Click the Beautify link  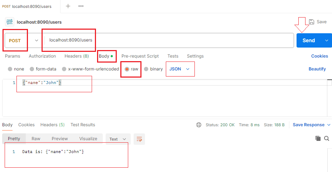(x=317, y=69)
